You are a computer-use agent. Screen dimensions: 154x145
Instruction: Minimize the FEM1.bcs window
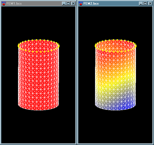coord(64,4)
